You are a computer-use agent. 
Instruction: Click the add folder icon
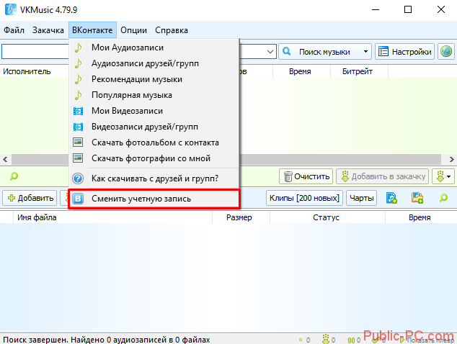click(417, 198)
